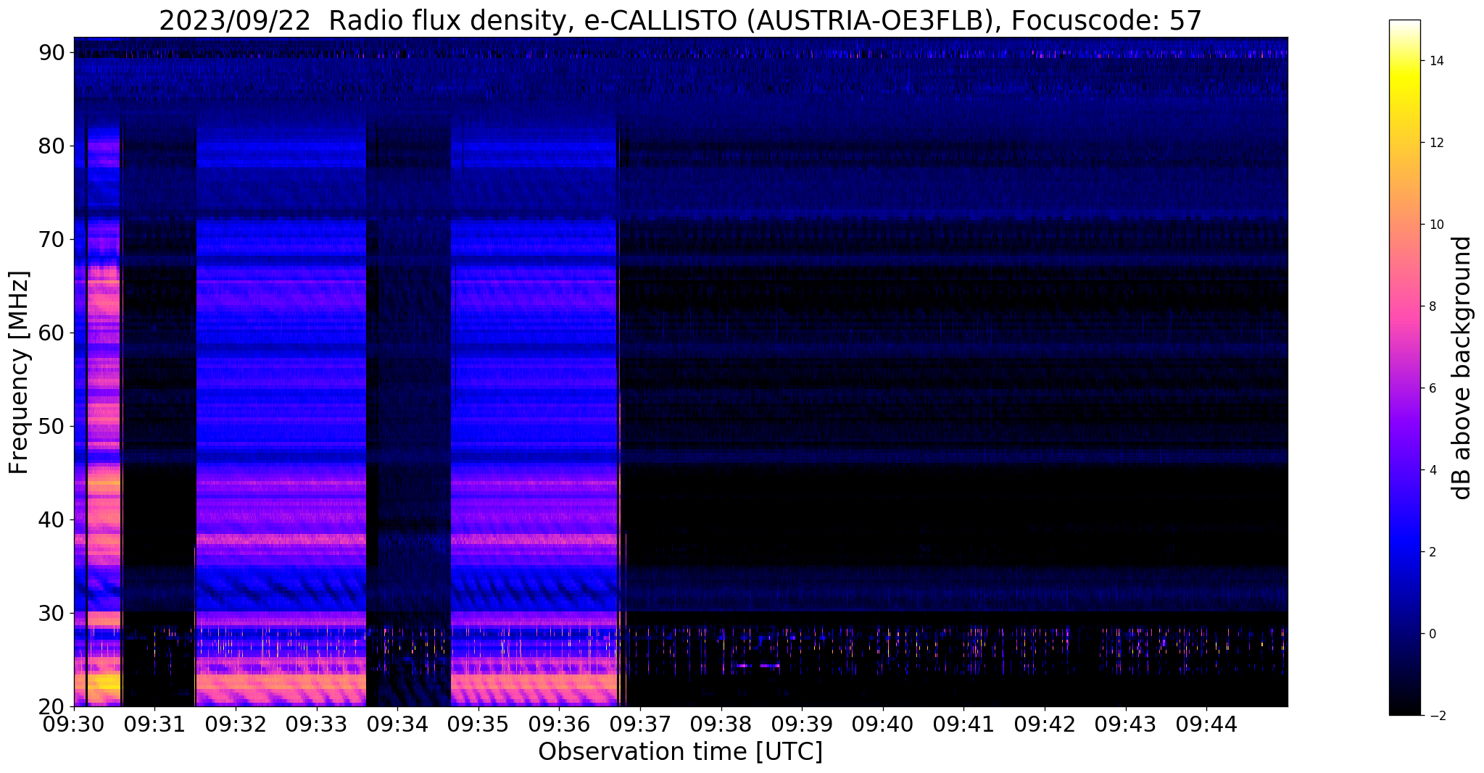Screen dimensions: 1484x773
Task: Click the 70 frequency tick label
Action: click(x=51, y=239)
